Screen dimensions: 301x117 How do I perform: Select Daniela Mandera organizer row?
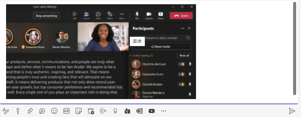(x=162, y=94)
